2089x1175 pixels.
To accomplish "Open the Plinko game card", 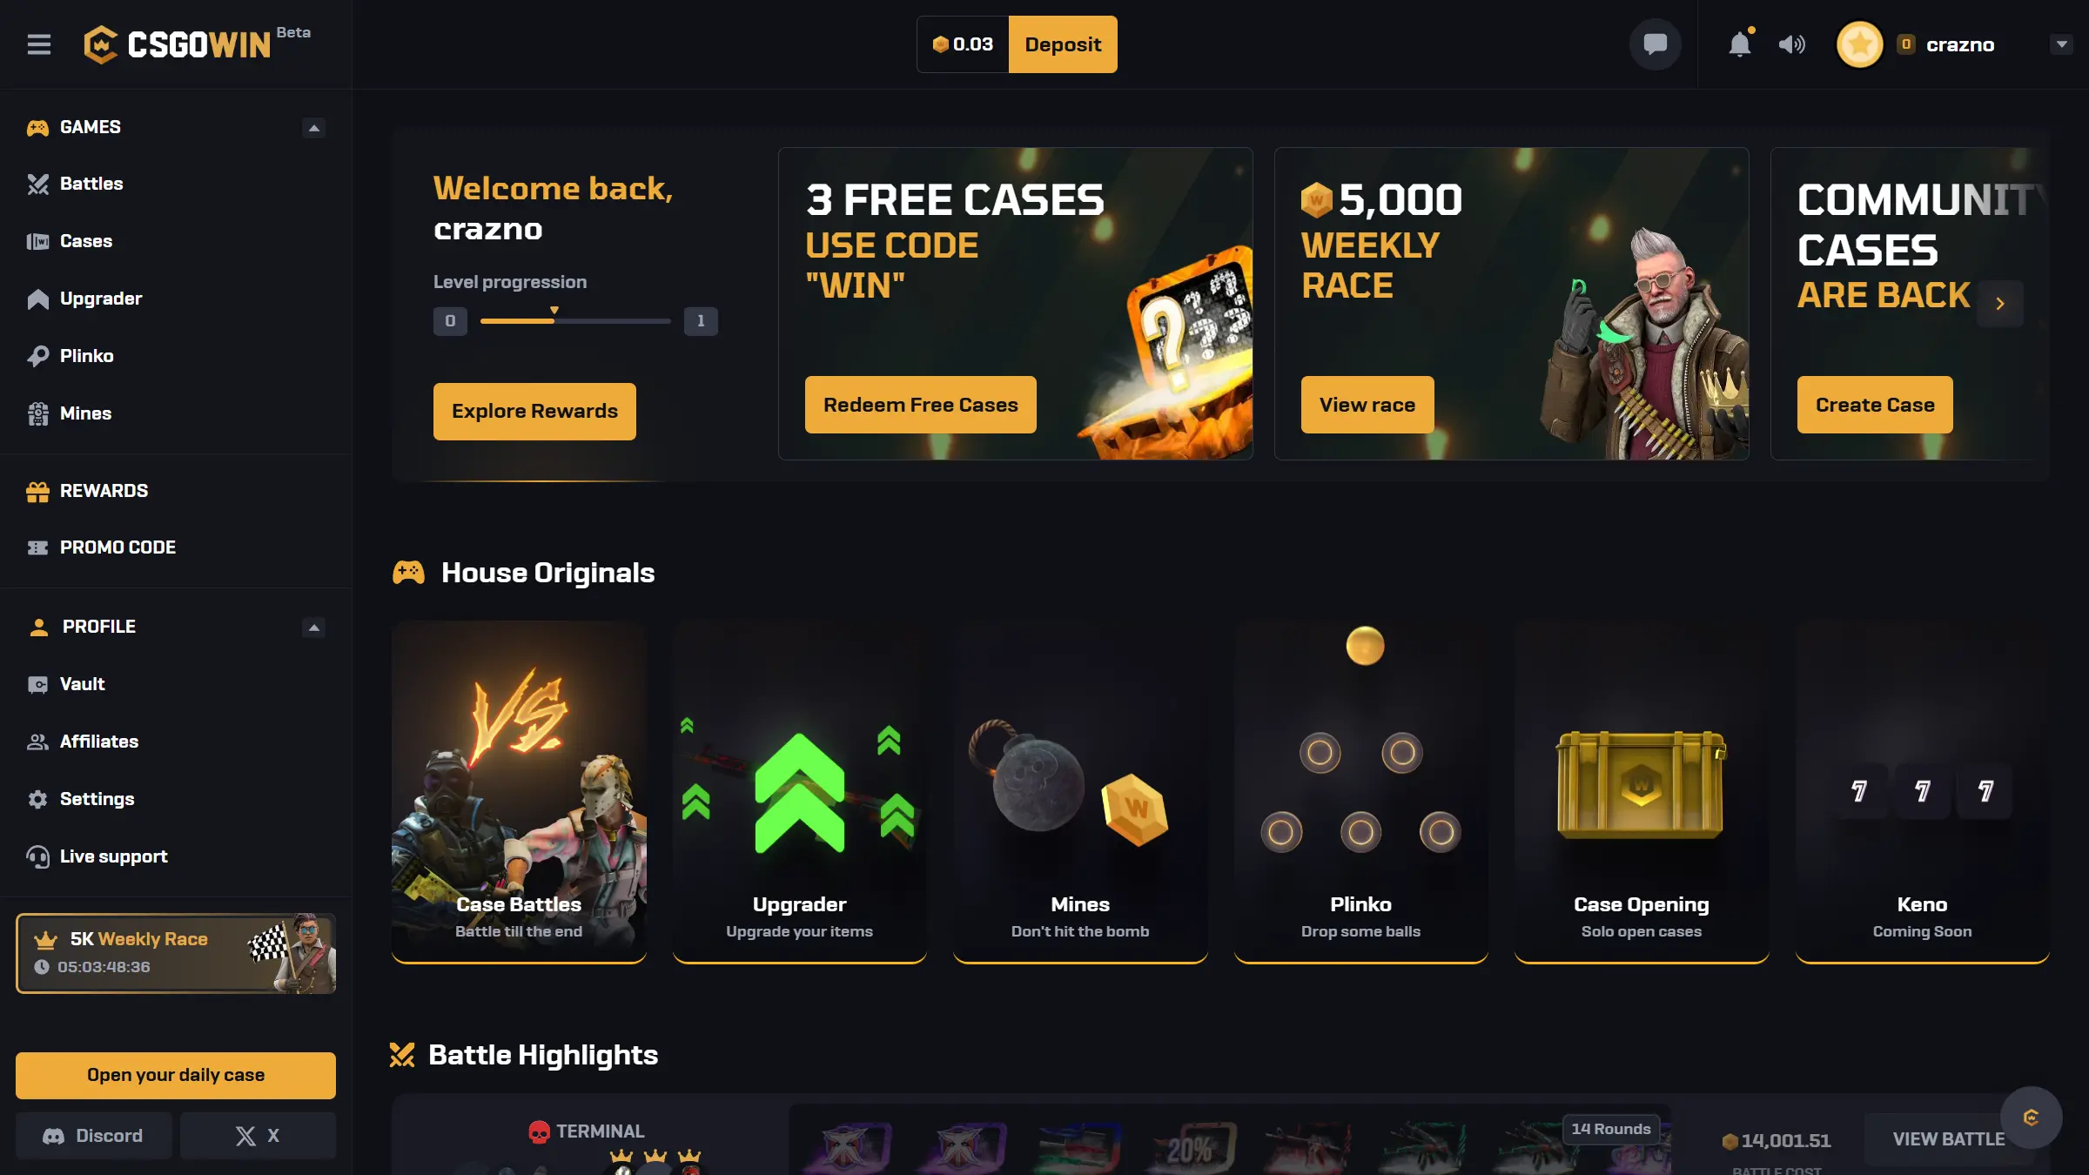I will [x=1360, y=792].
